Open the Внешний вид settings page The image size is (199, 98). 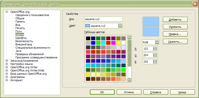click(24, 44)
